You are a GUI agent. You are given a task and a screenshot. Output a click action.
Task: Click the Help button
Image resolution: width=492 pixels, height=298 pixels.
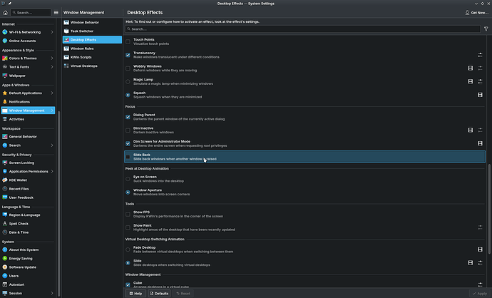point(135,294)
